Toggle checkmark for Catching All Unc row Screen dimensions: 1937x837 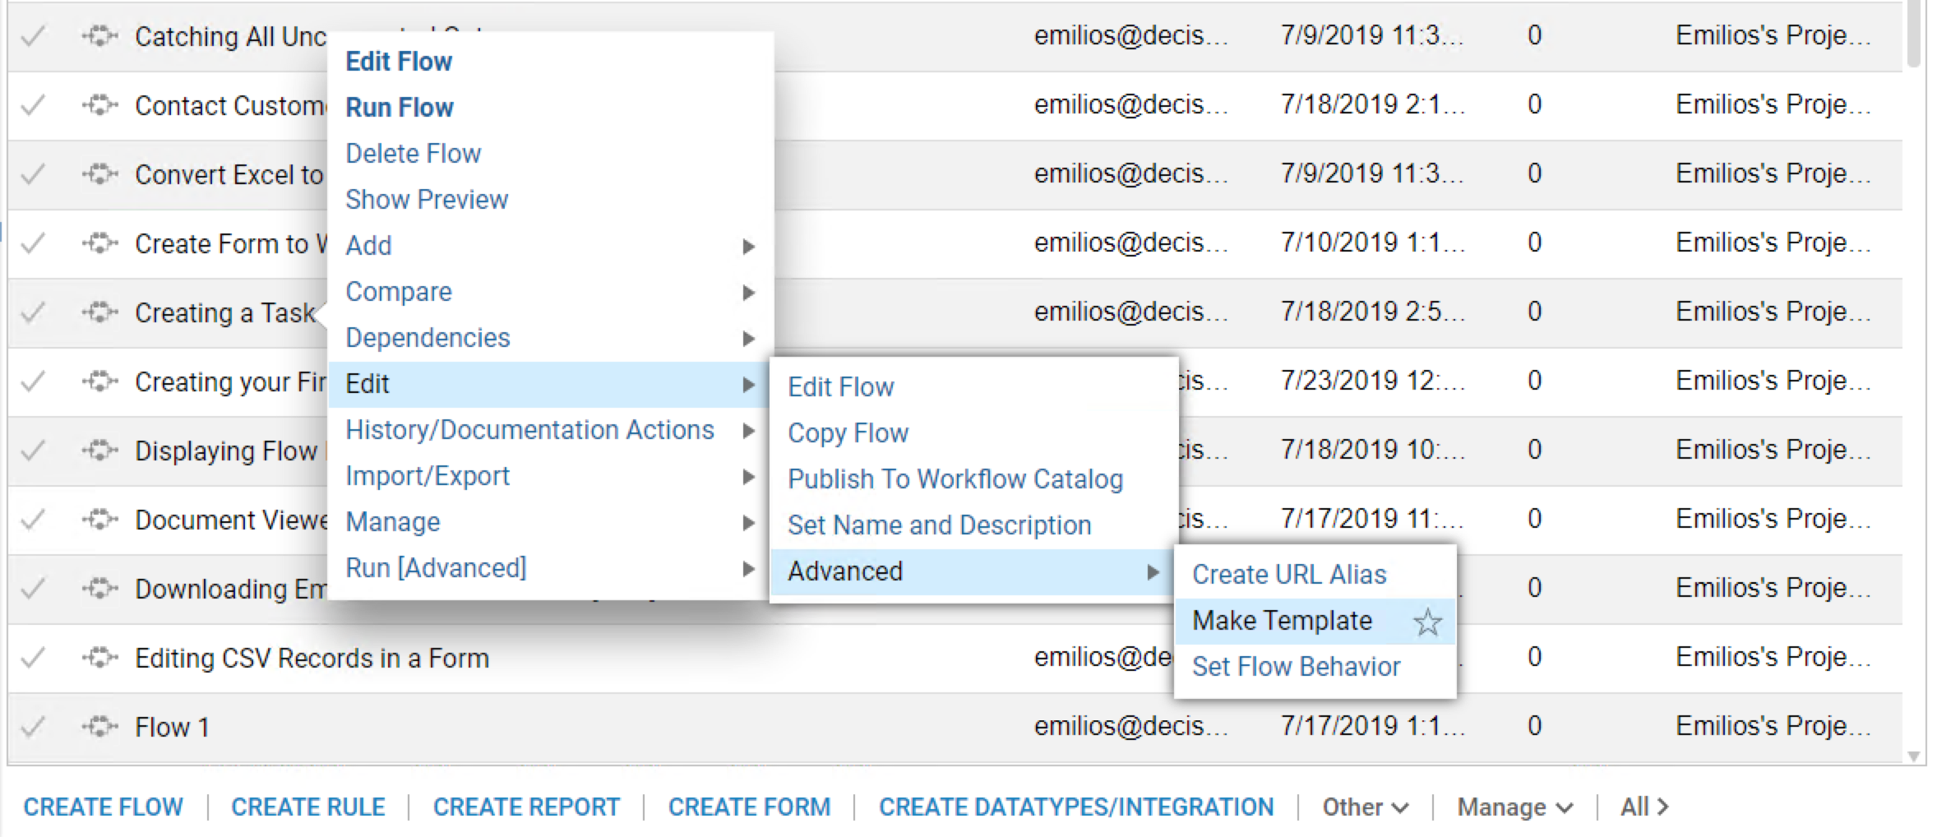click(33, 36)
